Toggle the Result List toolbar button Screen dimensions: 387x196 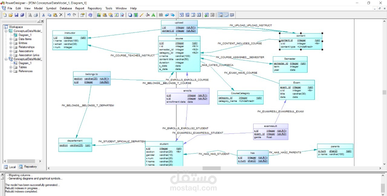tap(232, 15)
